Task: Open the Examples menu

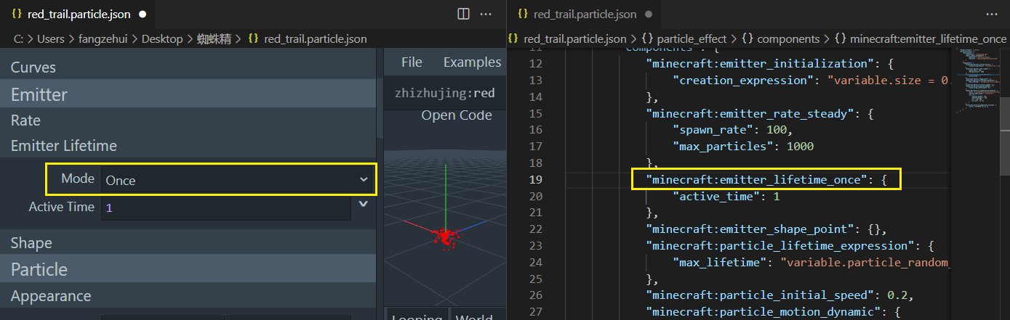Action: click(472, 62)
